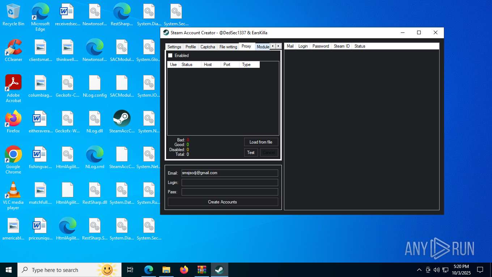
Task: Focus the Pass input field
Action: (x=230, y=192)
